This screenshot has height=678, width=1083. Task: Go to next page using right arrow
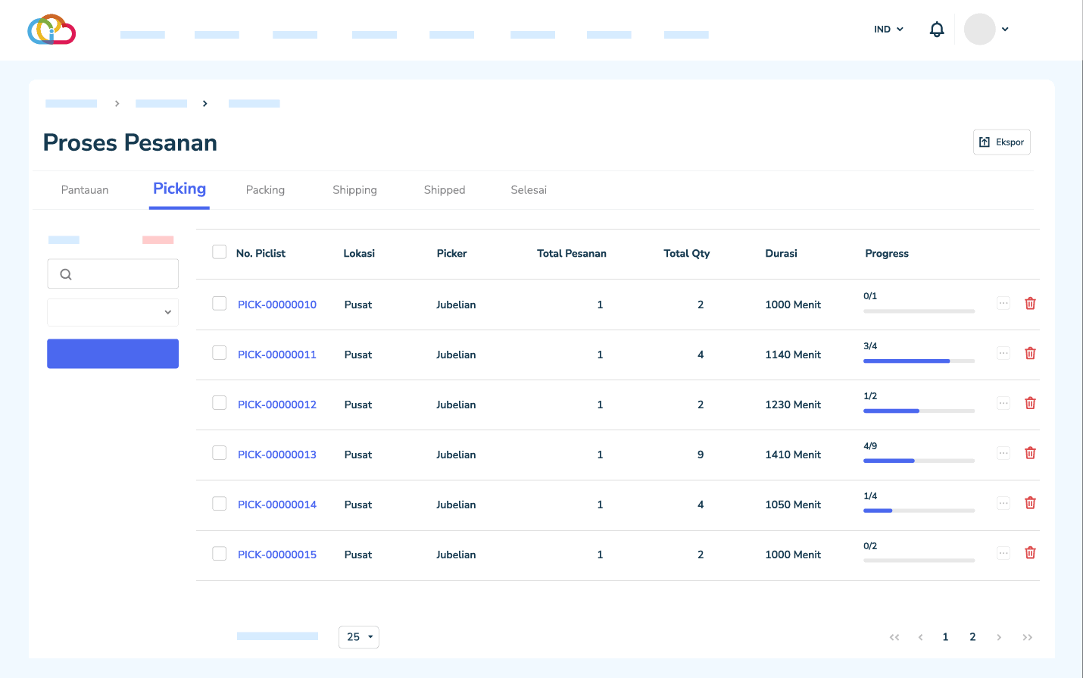pos(999,637)
